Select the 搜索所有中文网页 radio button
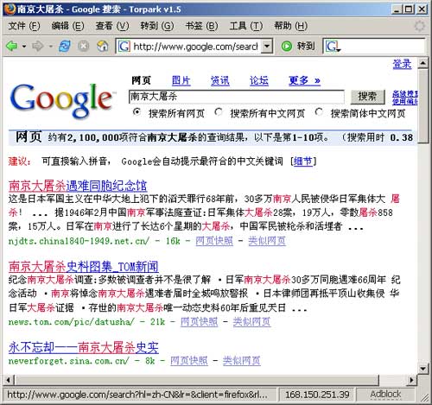This screenshot has height=405, width=432. pyautogui.click(x=219, y=112)
